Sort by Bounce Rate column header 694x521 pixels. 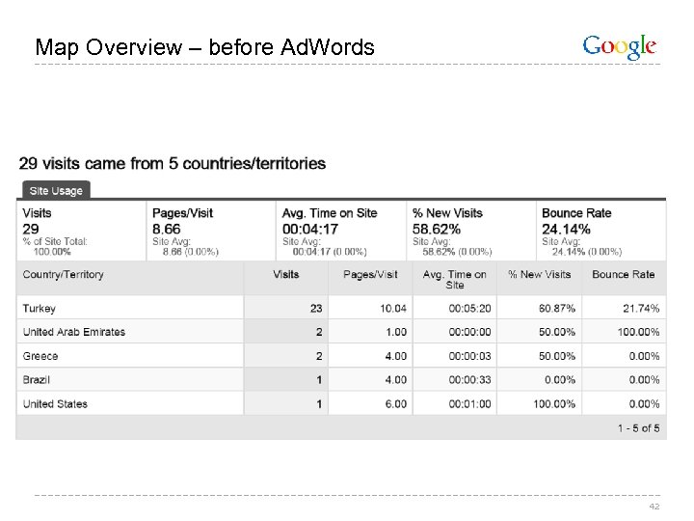[x=624, y=275]
